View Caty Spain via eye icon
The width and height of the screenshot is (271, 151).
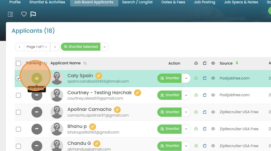pos(213,78)
